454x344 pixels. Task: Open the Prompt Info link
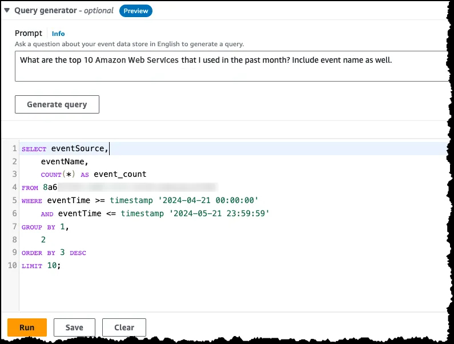[x=58, y=34]
